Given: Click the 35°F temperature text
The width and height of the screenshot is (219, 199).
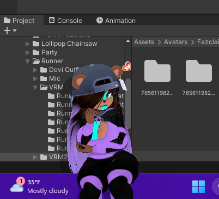Looking at the screenshot, I should [x=34, y=182].
